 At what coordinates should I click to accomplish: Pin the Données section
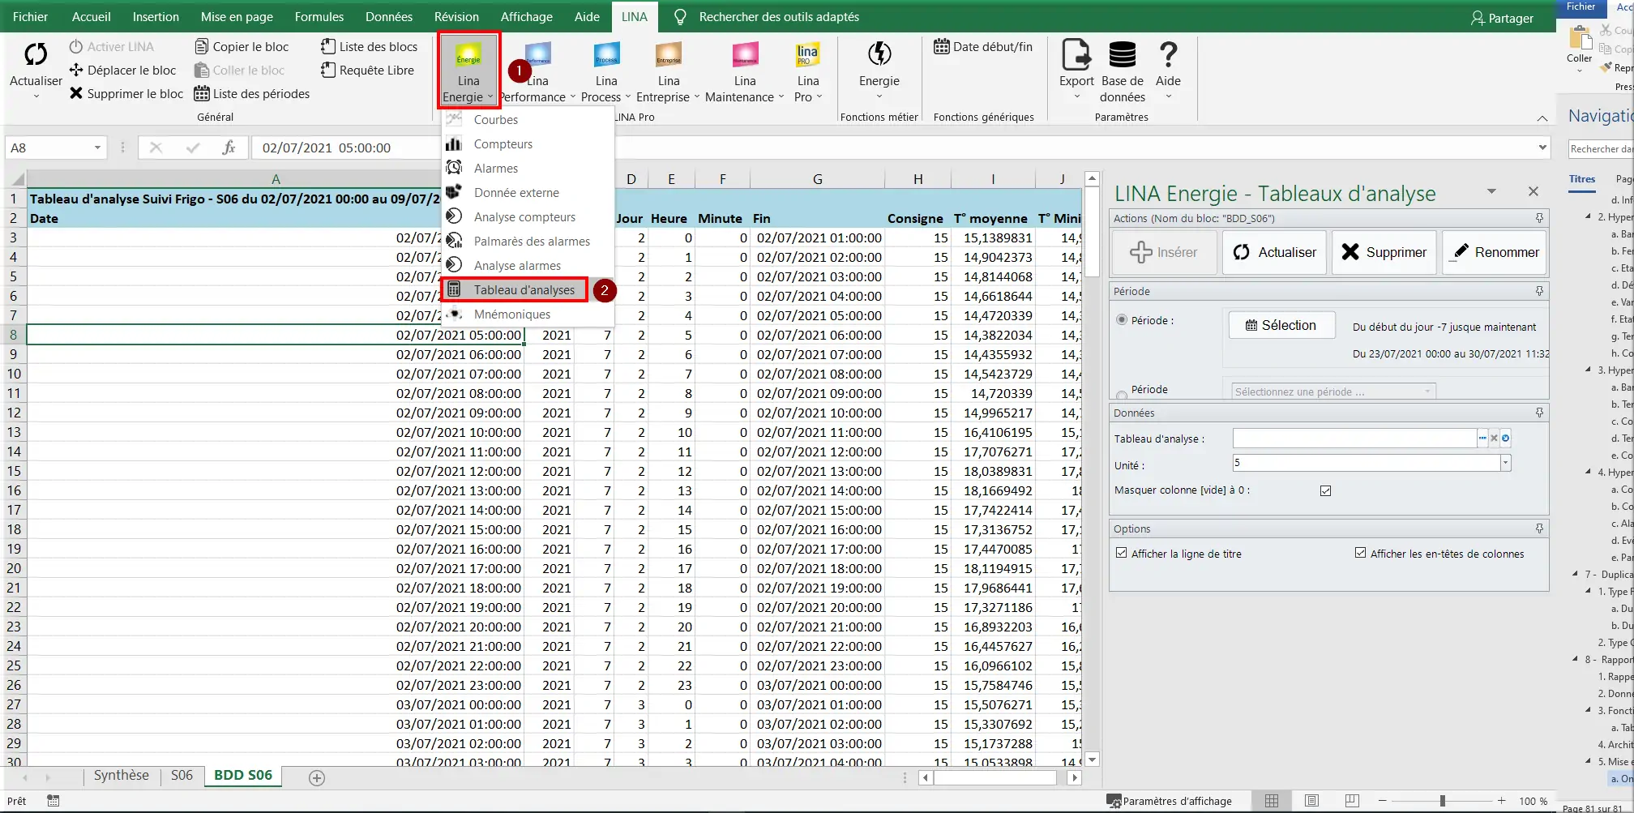[x=1539, y=413]
